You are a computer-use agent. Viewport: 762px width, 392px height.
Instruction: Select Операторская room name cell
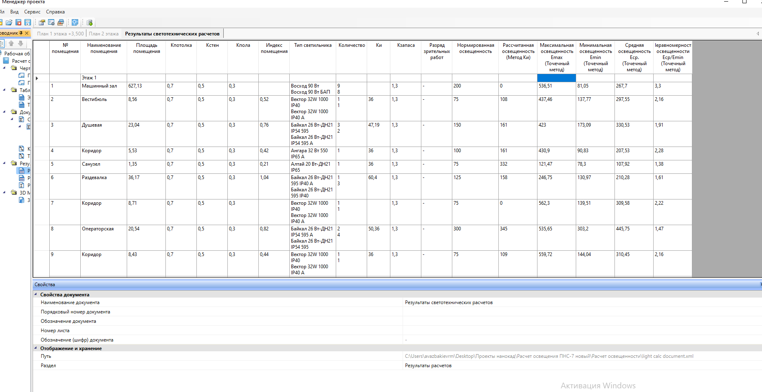tap(104, 238)
